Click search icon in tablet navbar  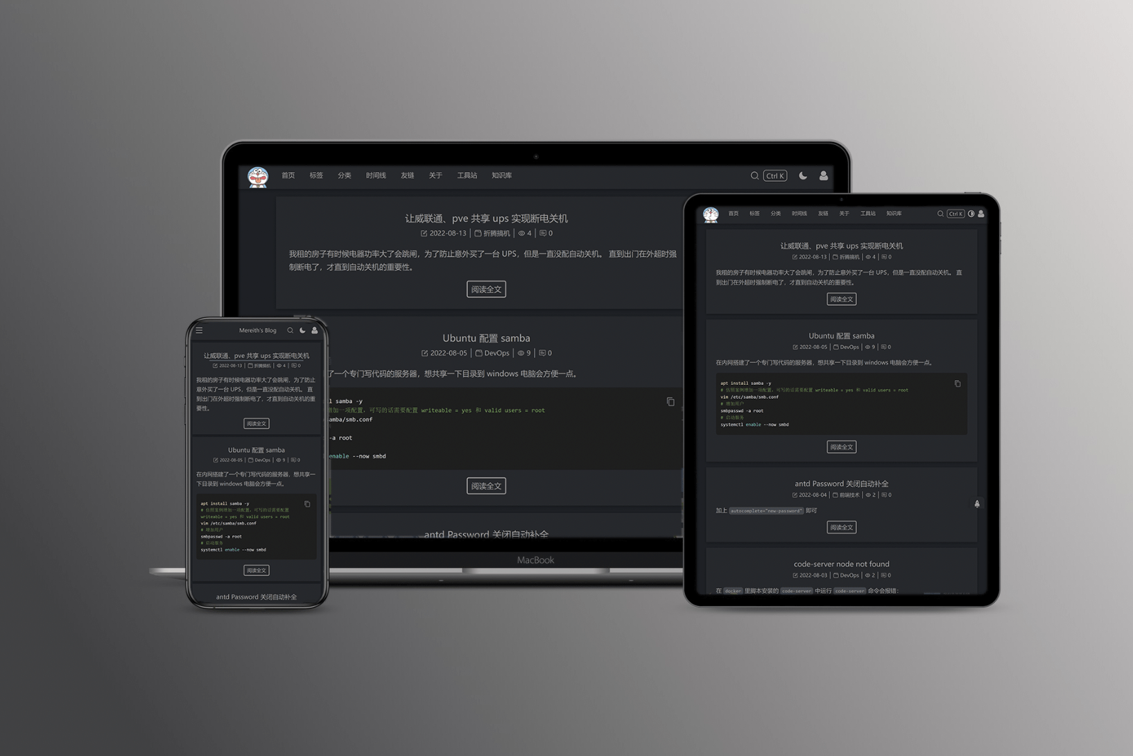tap(940, 214)
